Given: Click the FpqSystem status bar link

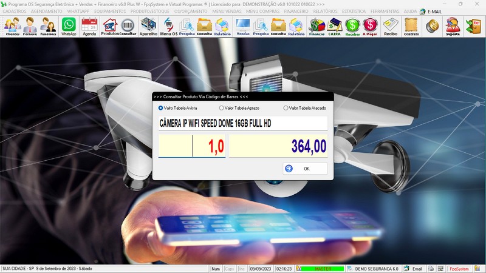Looking at the screenshot, I should (x=459, y=269).
